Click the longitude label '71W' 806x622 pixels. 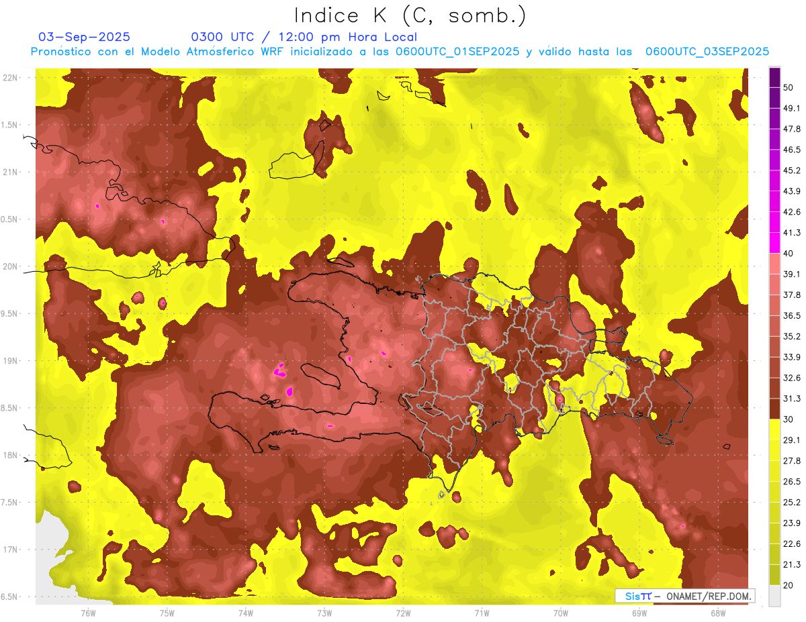pos(482,613)
